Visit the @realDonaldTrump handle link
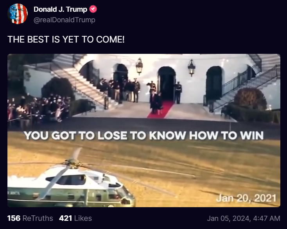 [x=65, y=20]
